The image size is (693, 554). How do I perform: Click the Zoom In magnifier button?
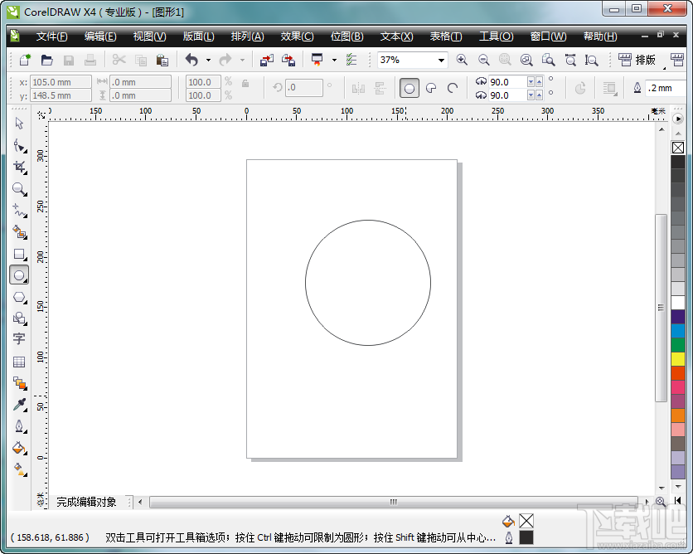(462, 60)
